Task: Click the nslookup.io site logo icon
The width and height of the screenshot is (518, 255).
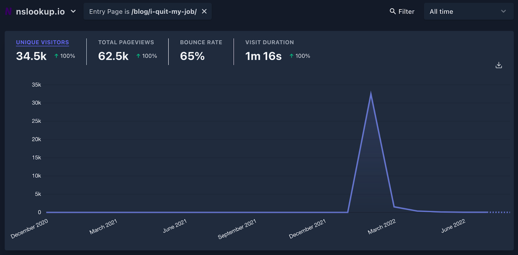Action: tap(8, 11)
